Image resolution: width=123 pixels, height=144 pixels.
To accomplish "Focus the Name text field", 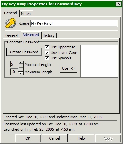I will (x=74, y=24).
